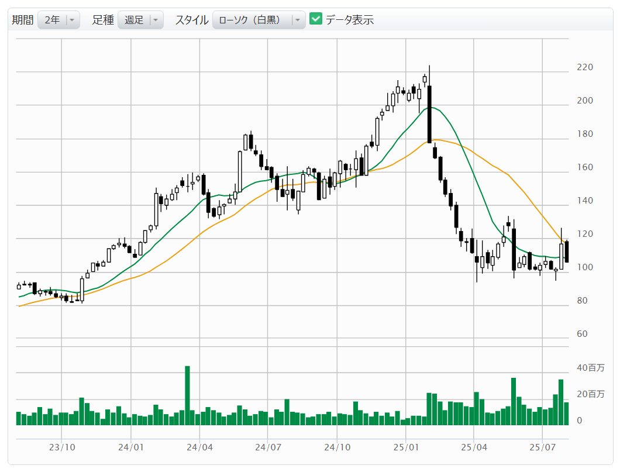Toggle the データ表示 checkbox
This screenshot has width=620, height=472.
[x=316, y=19]
